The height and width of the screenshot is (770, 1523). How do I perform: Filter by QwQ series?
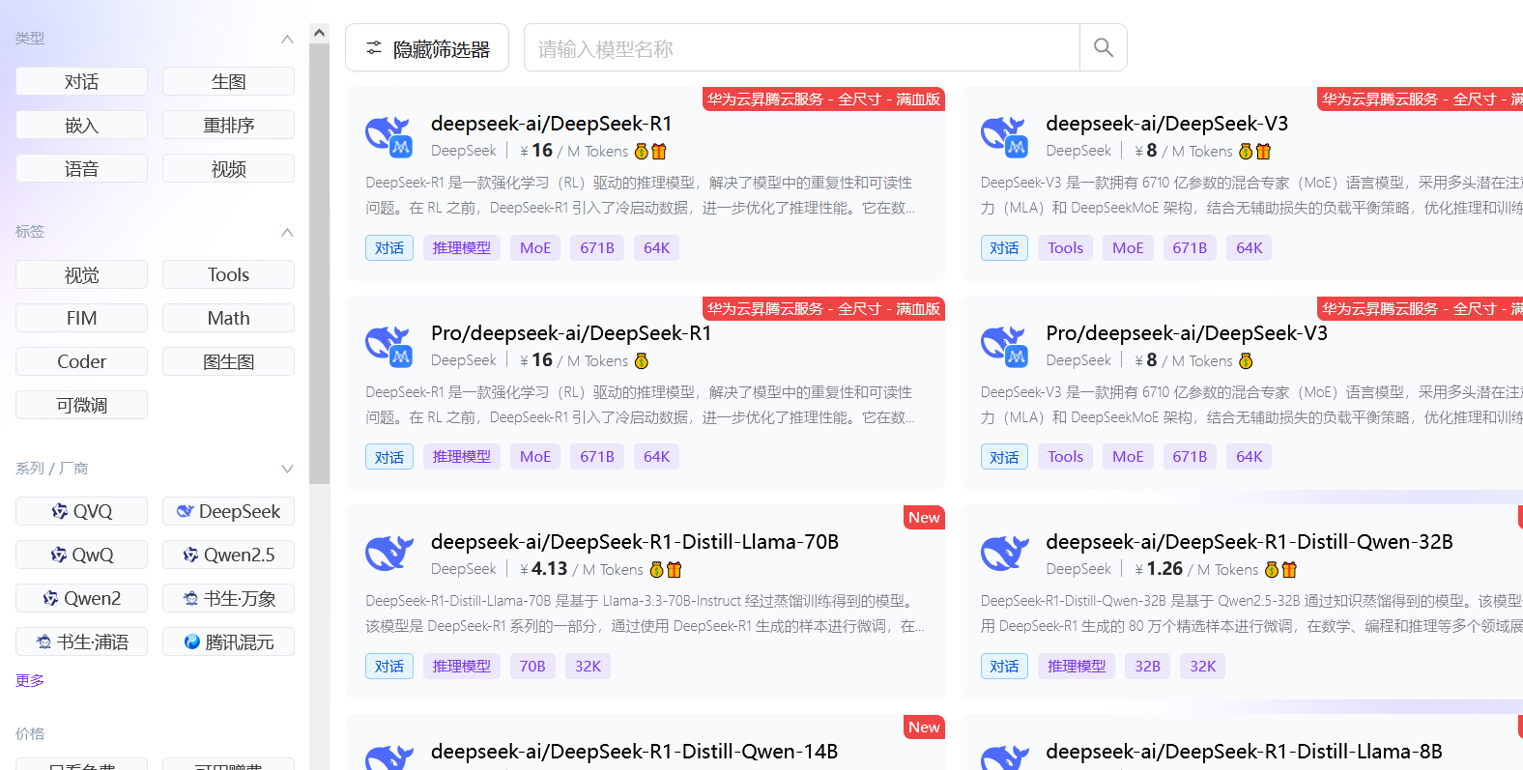pyautogui.click(x=81, y=555)
